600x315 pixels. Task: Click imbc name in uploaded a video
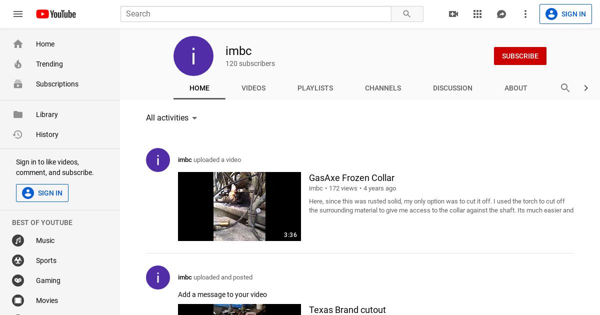185,160
